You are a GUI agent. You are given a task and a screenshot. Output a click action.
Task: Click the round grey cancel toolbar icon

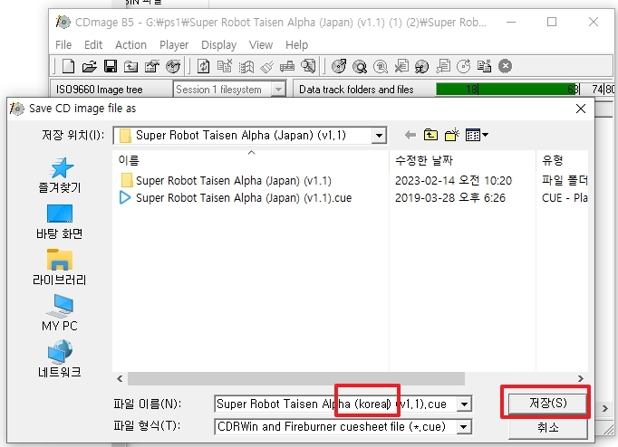(505, 66)
